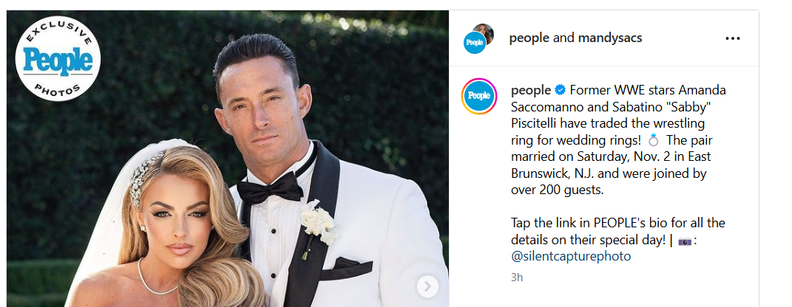This screenshot has width=792, height=307.
Task: Click mandysacs' small avatar in post header
Action: click(484, 31)
